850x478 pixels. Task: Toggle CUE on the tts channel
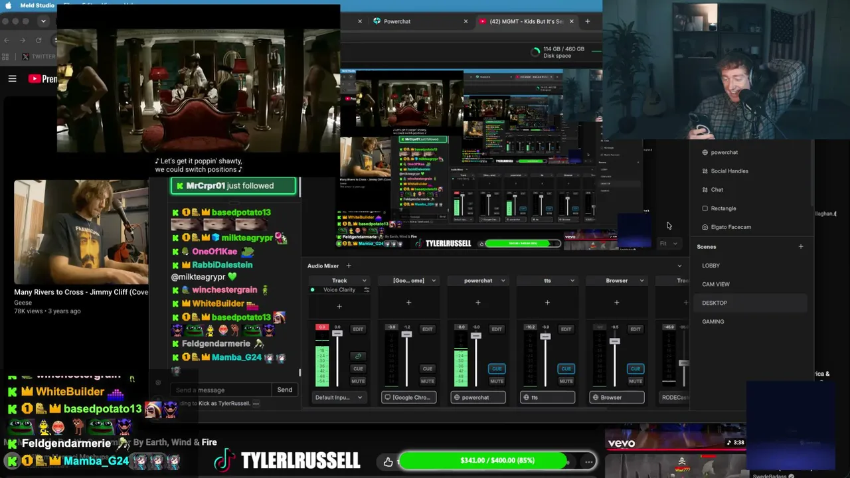(x=566, y=369)
